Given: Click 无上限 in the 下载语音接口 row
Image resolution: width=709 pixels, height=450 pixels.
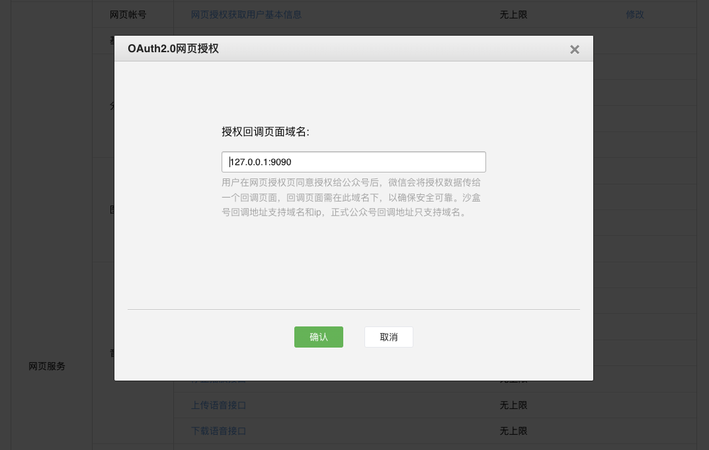Looking at the screenshot, I should coord(513,431).
